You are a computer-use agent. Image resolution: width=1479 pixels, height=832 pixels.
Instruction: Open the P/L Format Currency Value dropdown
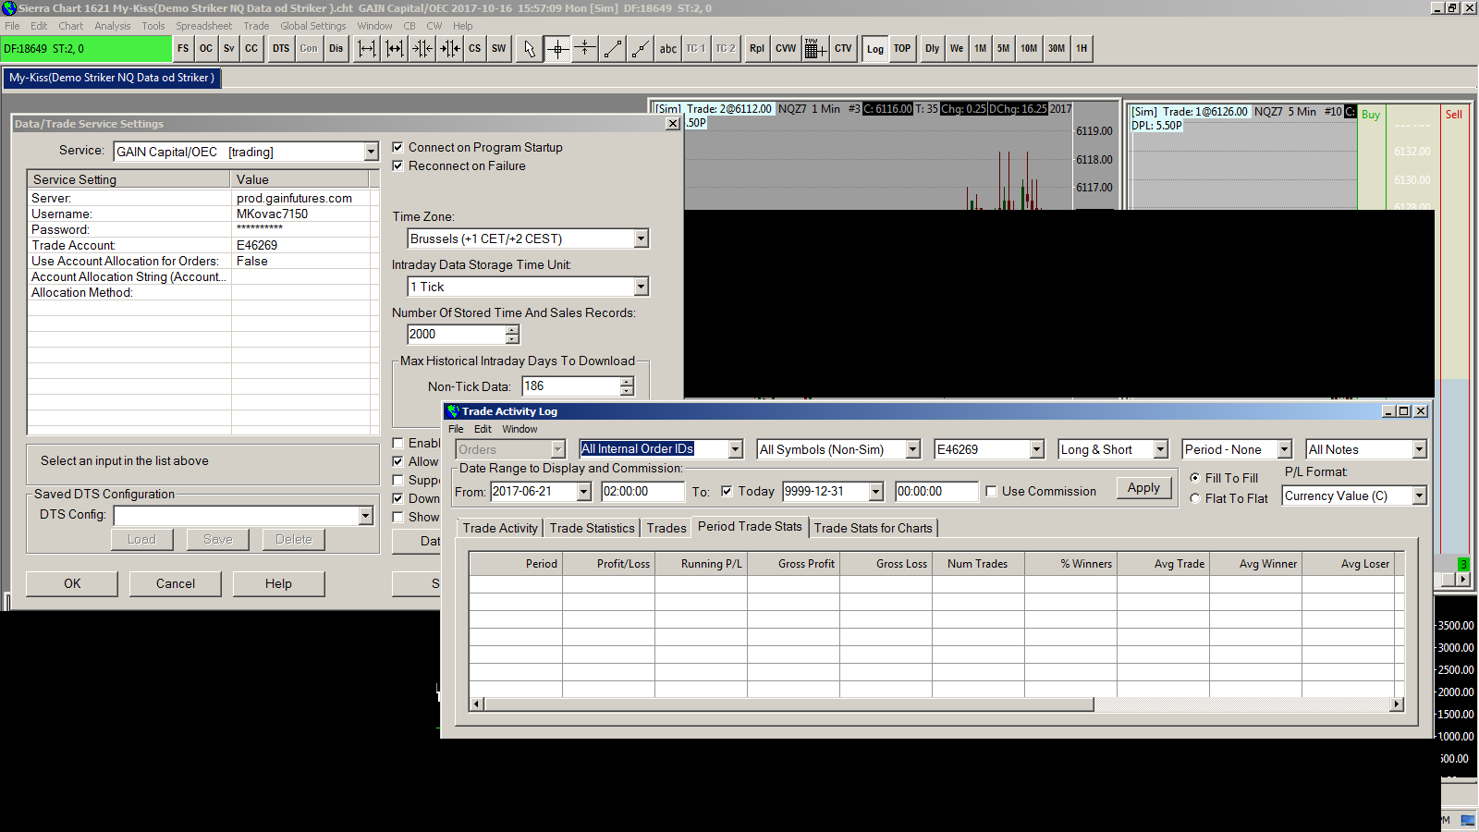coord(1419,496)
